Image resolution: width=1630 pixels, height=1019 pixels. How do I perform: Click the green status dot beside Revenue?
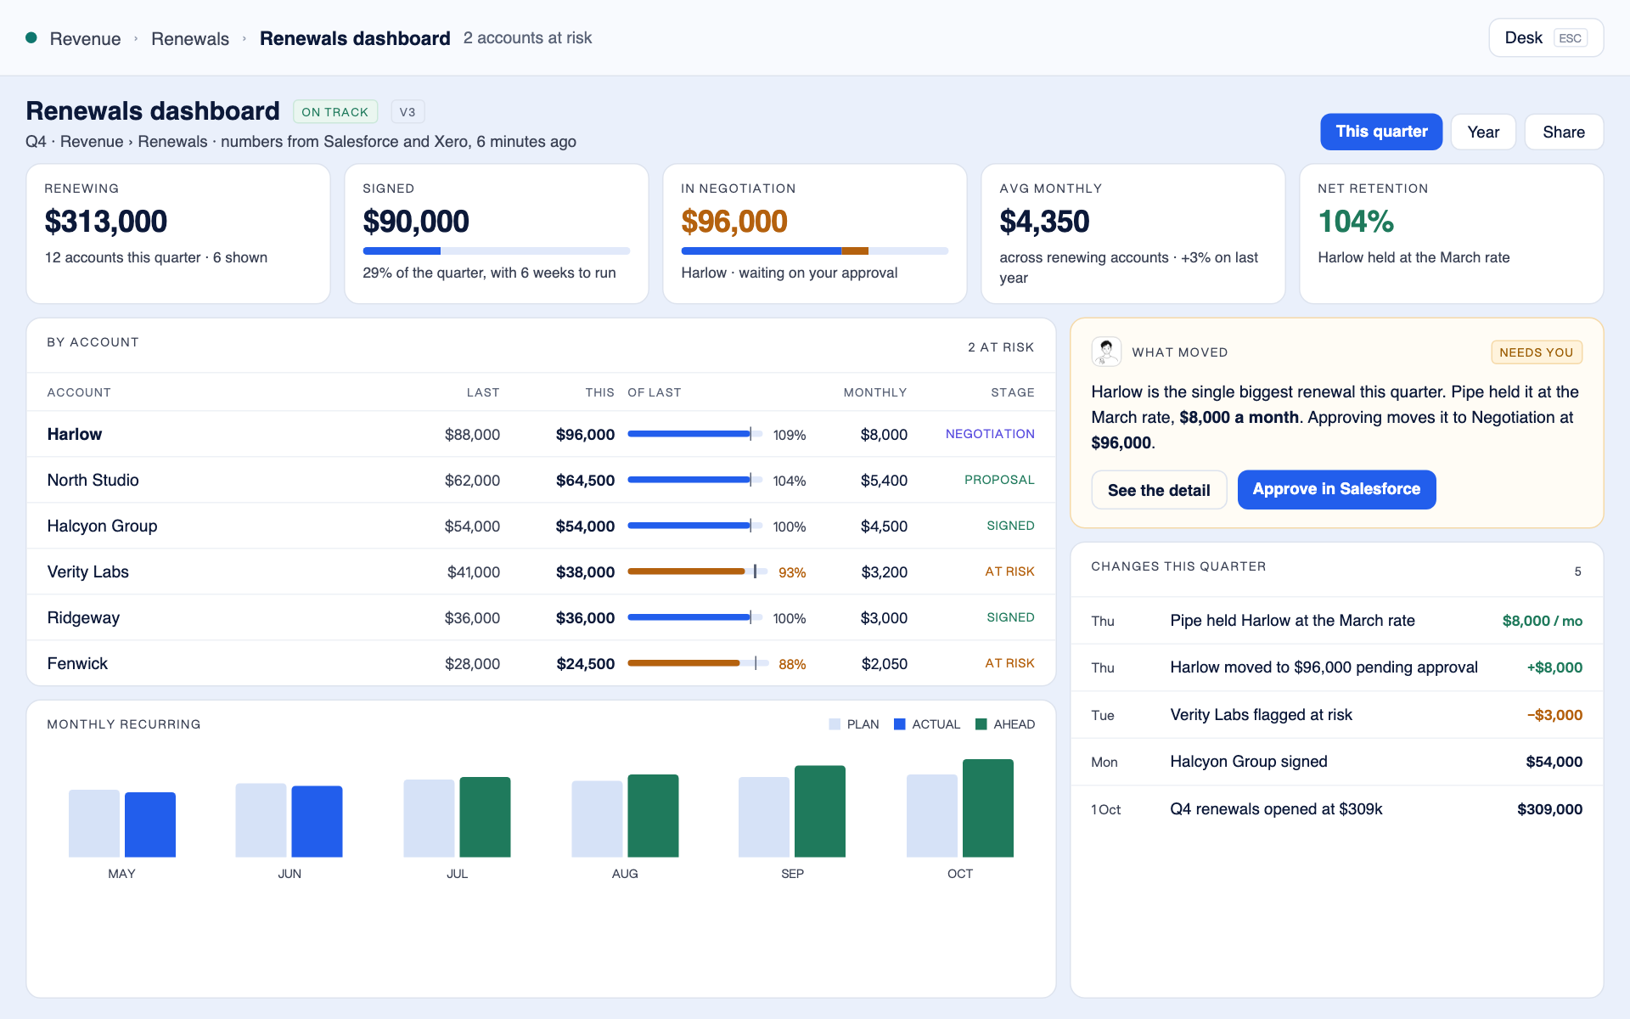pos(31,37)
